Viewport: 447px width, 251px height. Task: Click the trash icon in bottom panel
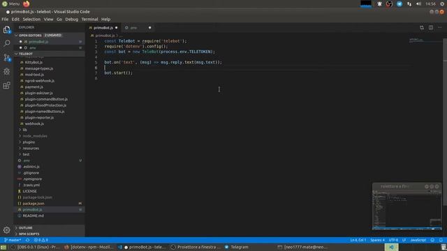point(444,248)
